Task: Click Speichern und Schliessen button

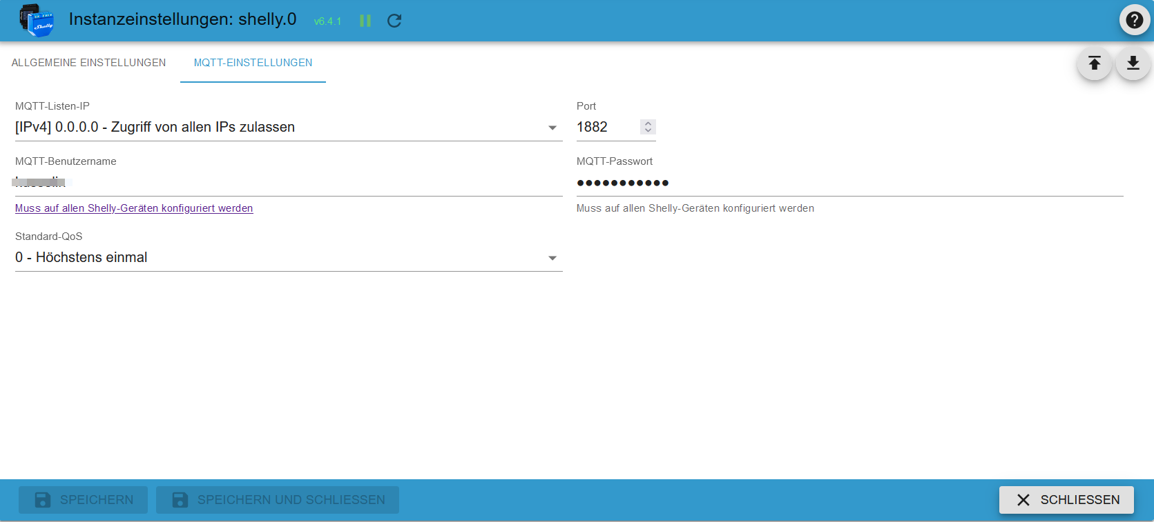Action: pos(278,500)
